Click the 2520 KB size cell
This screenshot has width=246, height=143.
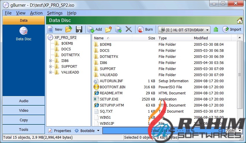[148, 99]
